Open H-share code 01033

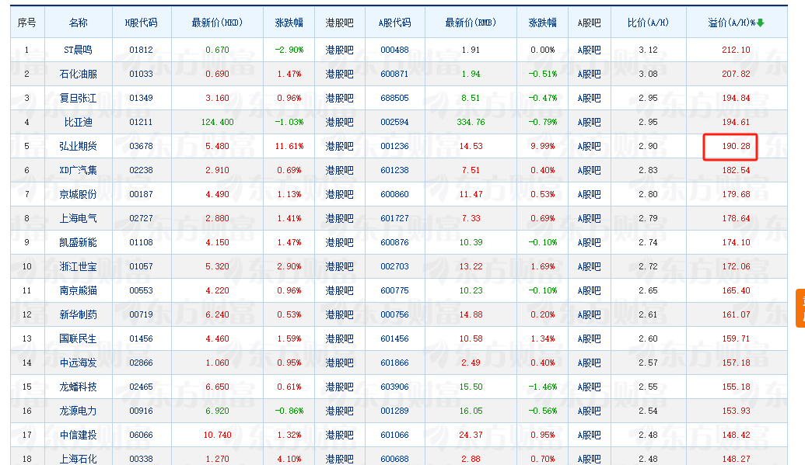coord(142,74)
